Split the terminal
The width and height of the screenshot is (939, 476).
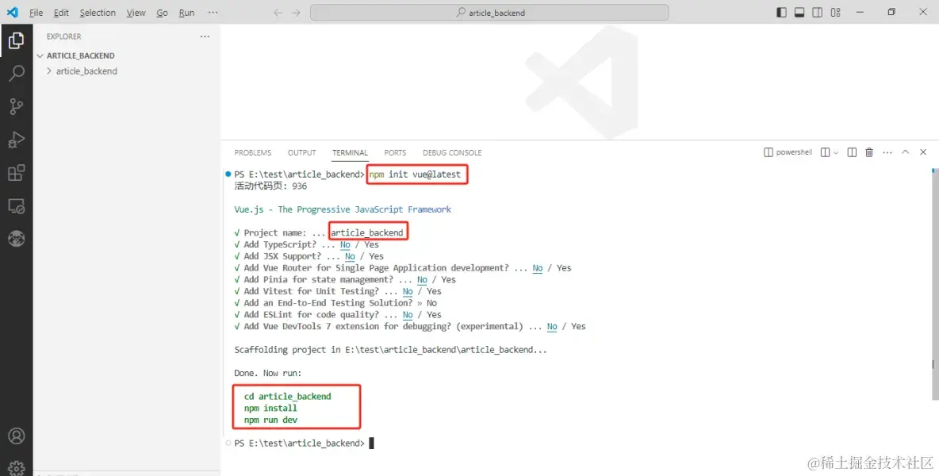click(852, 152)
